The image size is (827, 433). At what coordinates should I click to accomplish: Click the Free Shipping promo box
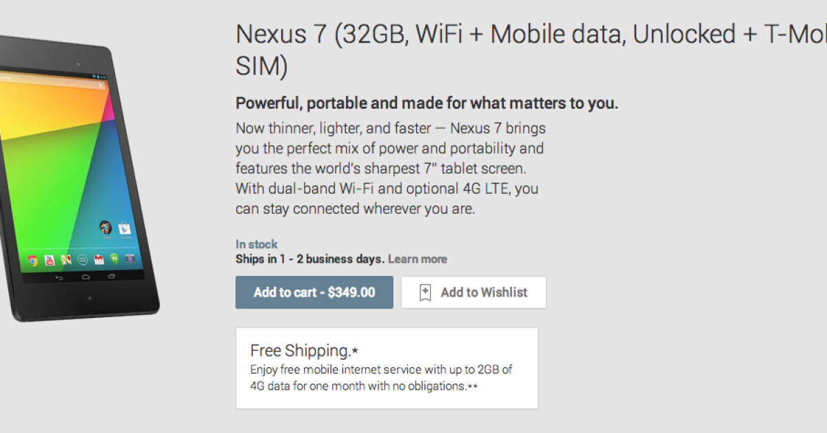click(x=387, y=368)
